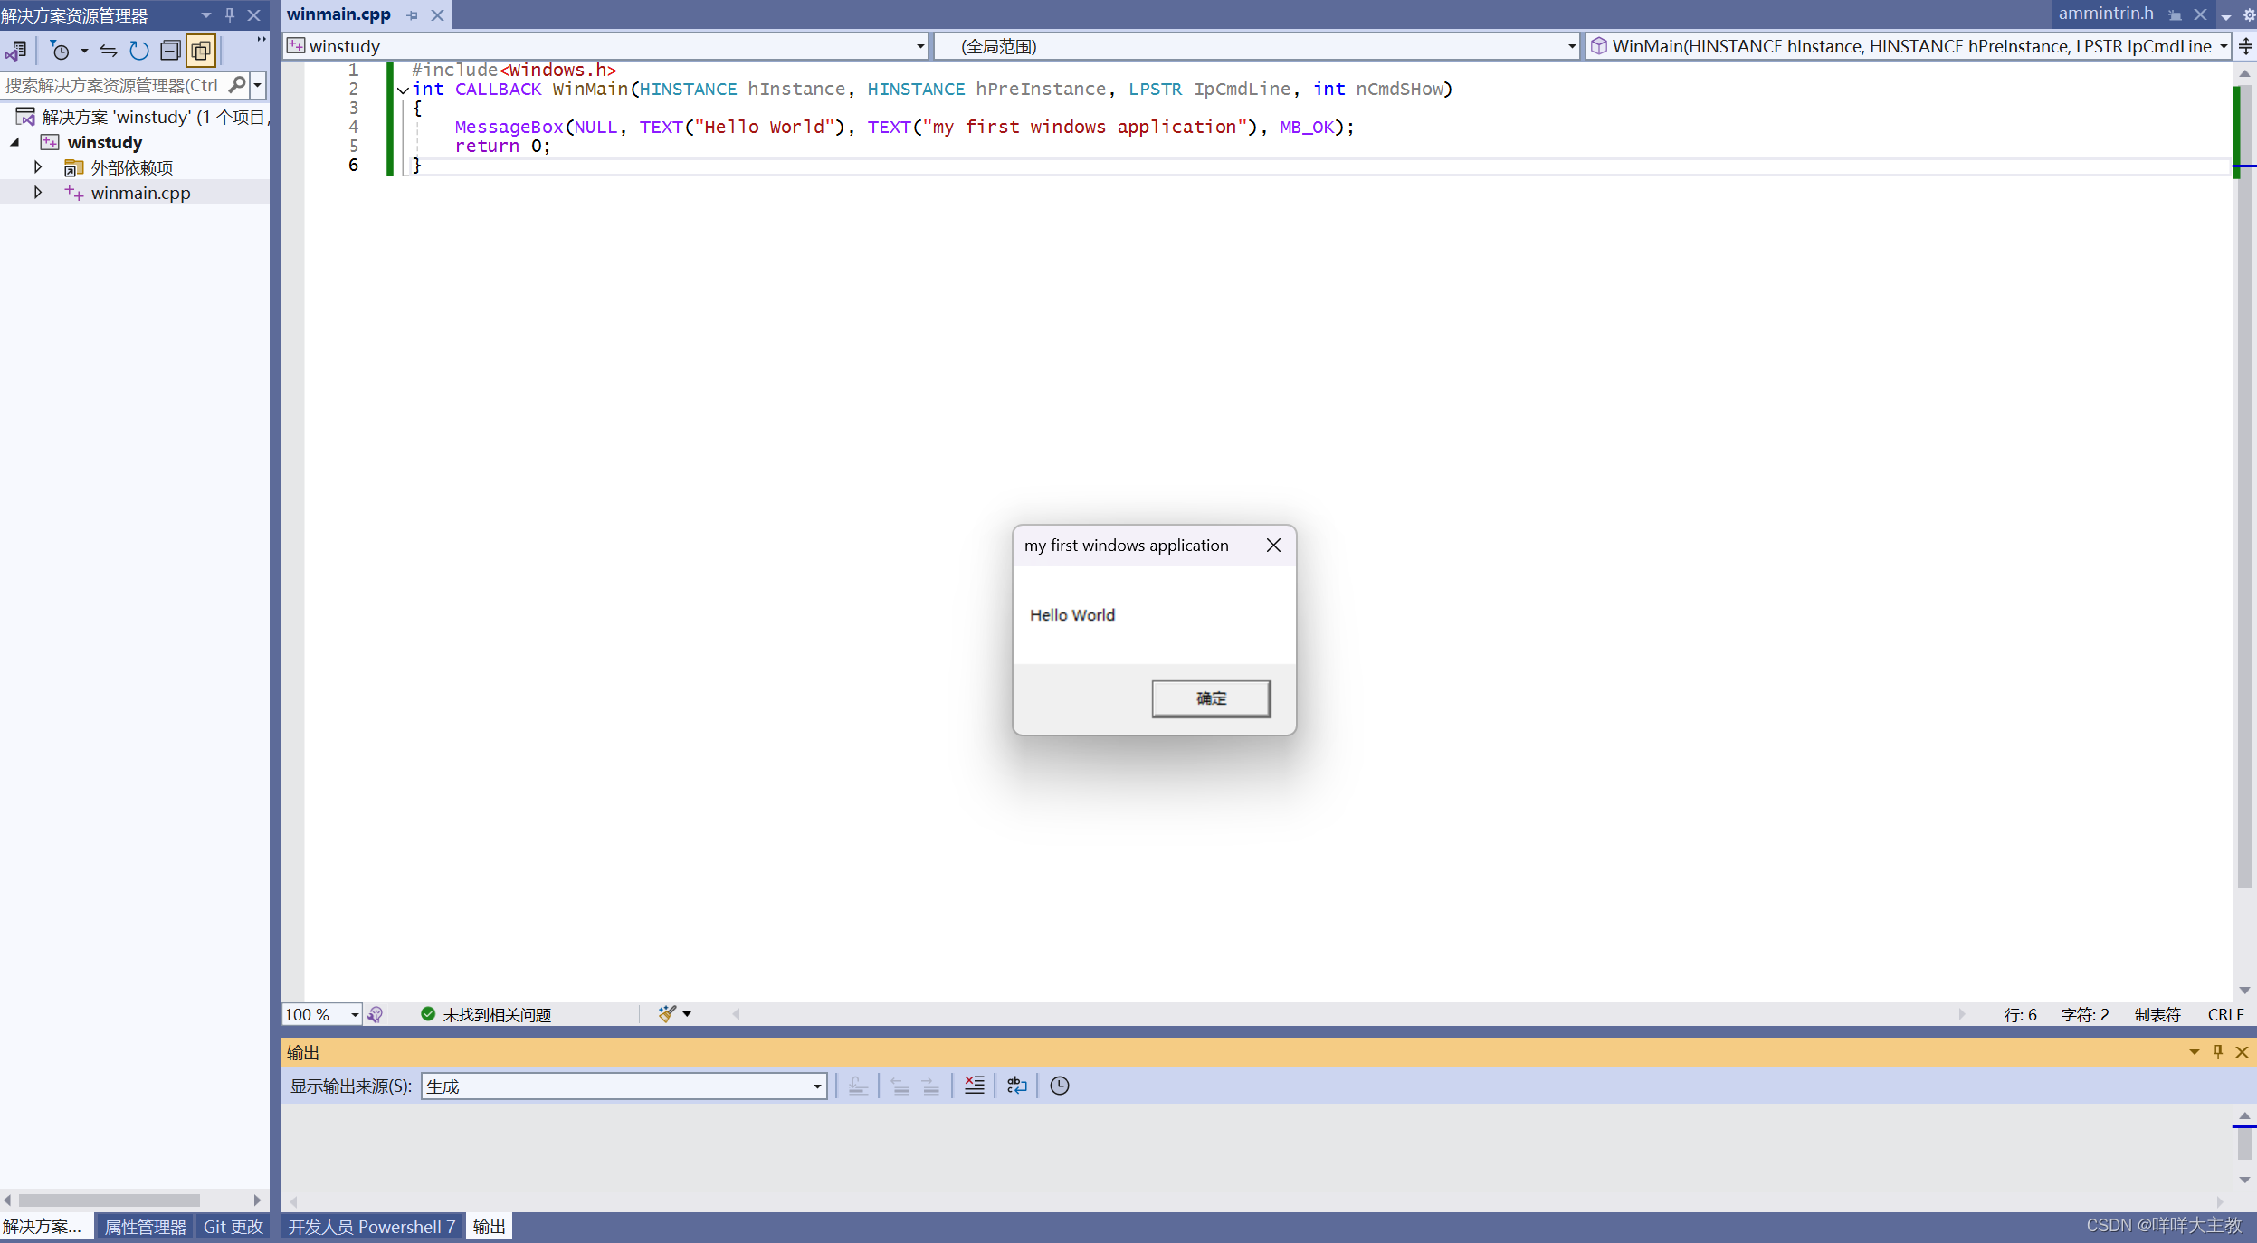Switch to the Git 更改 tab
This screenshot has width=2257, height=1243.
(233, 1227)
